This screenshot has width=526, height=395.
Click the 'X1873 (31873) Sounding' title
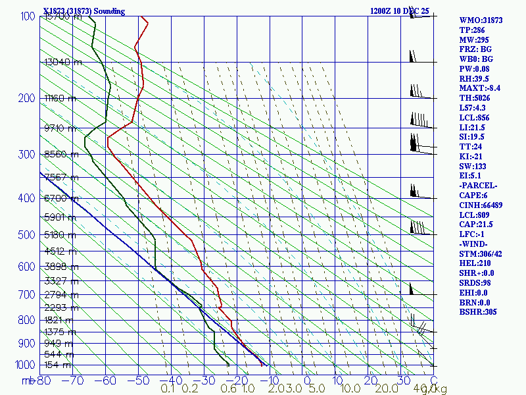pyautogui.click(x=84, y=11)
